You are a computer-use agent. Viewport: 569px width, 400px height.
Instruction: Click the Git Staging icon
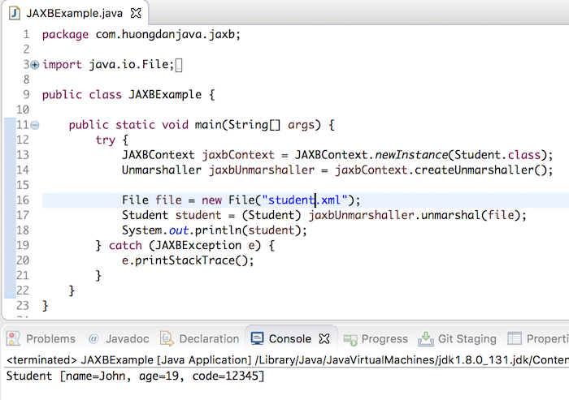426,339
